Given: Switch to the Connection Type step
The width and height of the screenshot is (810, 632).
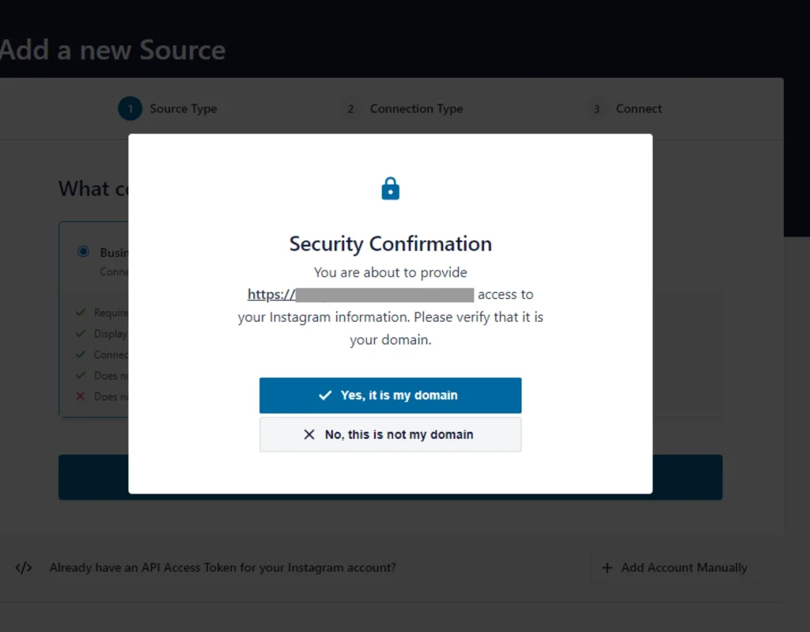Looking at the screenshot, I should coord(416,108).
